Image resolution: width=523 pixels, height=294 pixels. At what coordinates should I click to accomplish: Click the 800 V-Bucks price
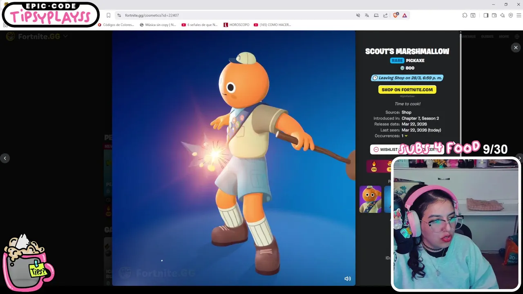(407, 68)
